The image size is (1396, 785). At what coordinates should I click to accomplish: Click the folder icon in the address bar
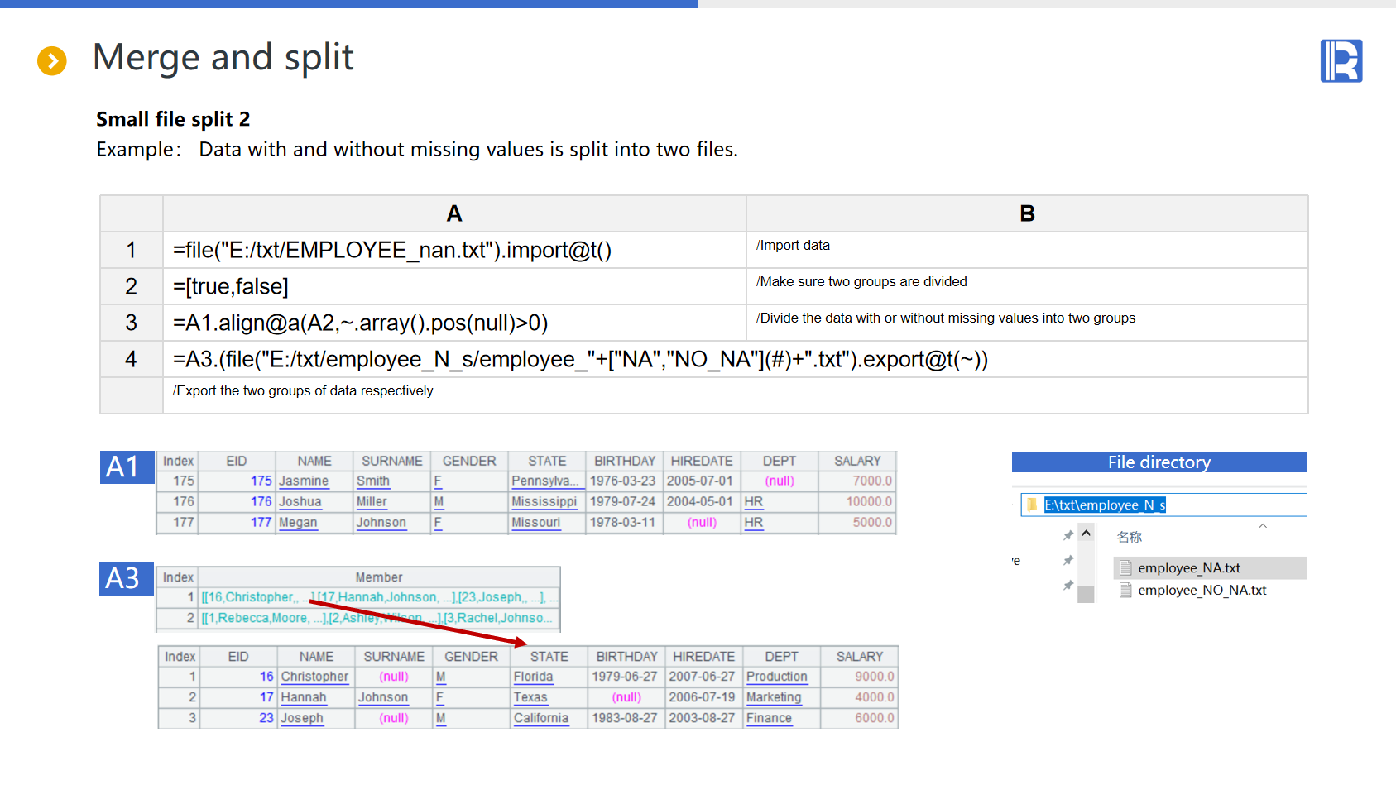pos(1032,505)
